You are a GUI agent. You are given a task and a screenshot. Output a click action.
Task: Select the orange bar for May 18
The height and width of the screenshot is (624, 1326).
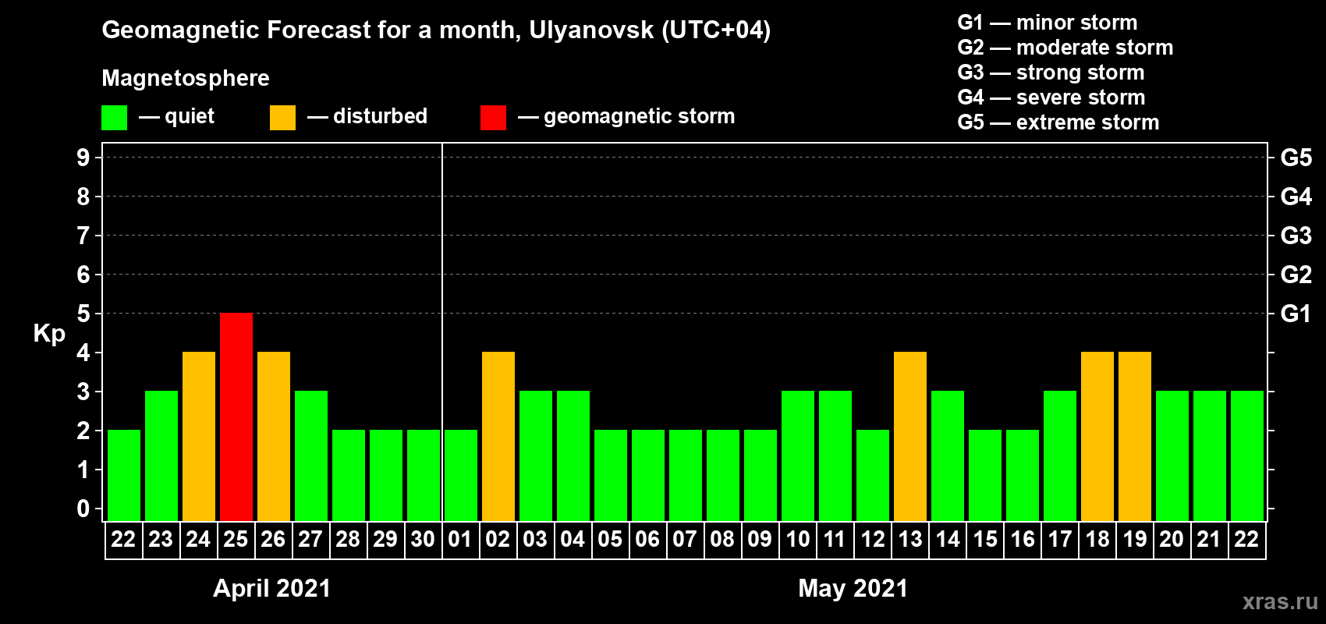(1097, 437)
